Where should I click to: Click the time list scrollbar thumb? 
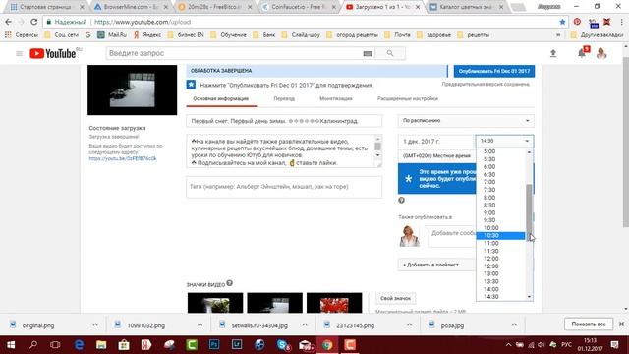click(529, 211)
